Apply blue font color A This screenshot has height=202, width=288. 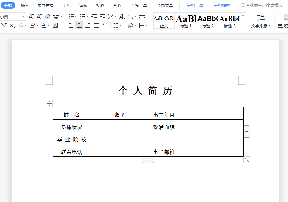coord(44,25)
